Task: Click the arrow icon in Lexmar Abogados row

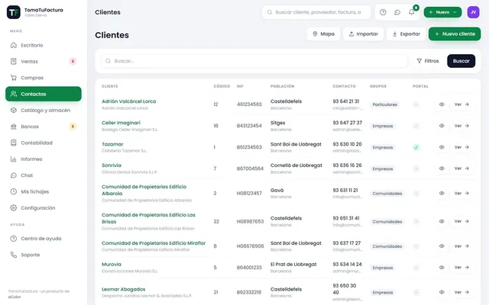Action: click(x=467, y=292)
